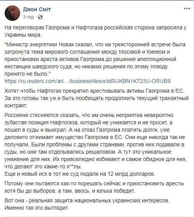This screenshot has width=194, height=217.
Task: Open the ru.reuters.com businessNews article link
Action: tap(88, 81)
